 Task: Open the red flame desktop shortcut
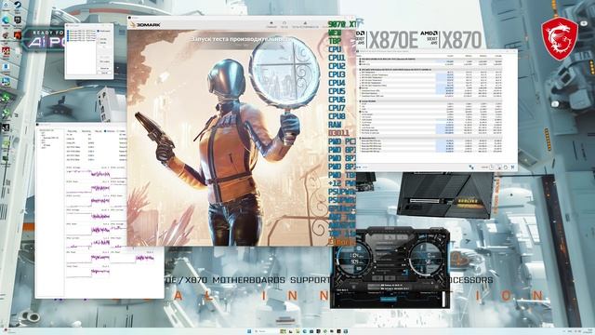[18, 35]
